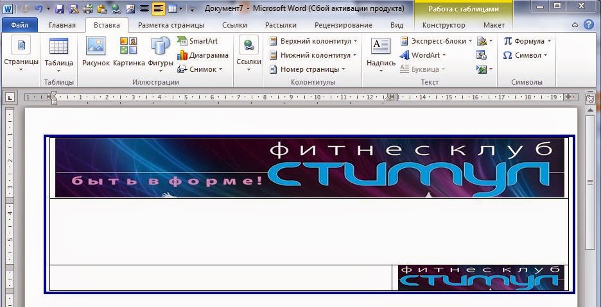601x307 pixels.
Task: Open the Конструктор table tools tab
Action: pyautogui.click(x=444, y=25)
